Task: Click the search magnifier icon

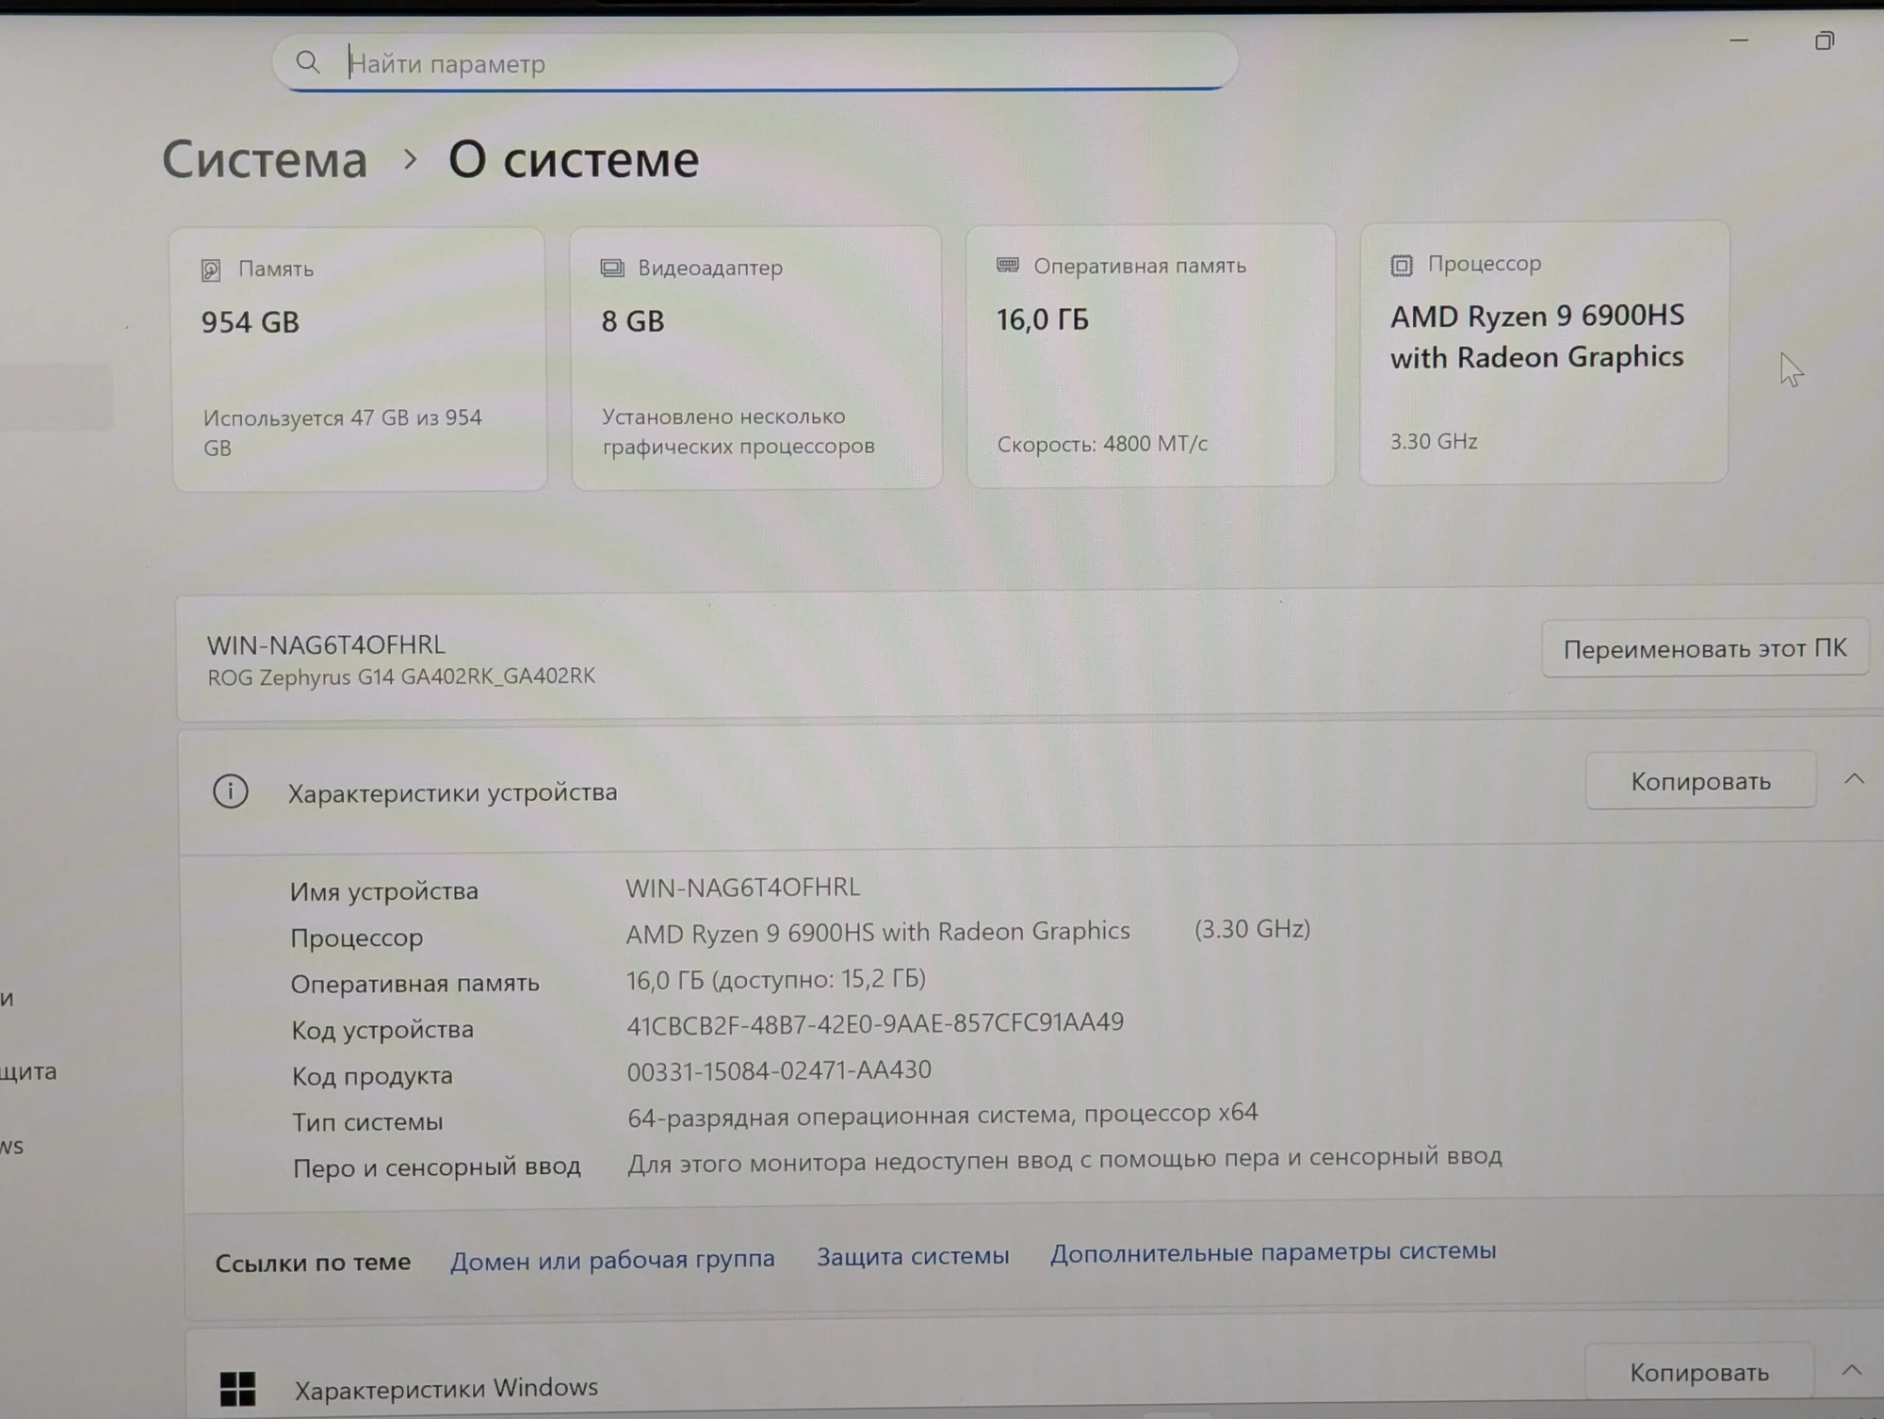Action: [308, 62]
